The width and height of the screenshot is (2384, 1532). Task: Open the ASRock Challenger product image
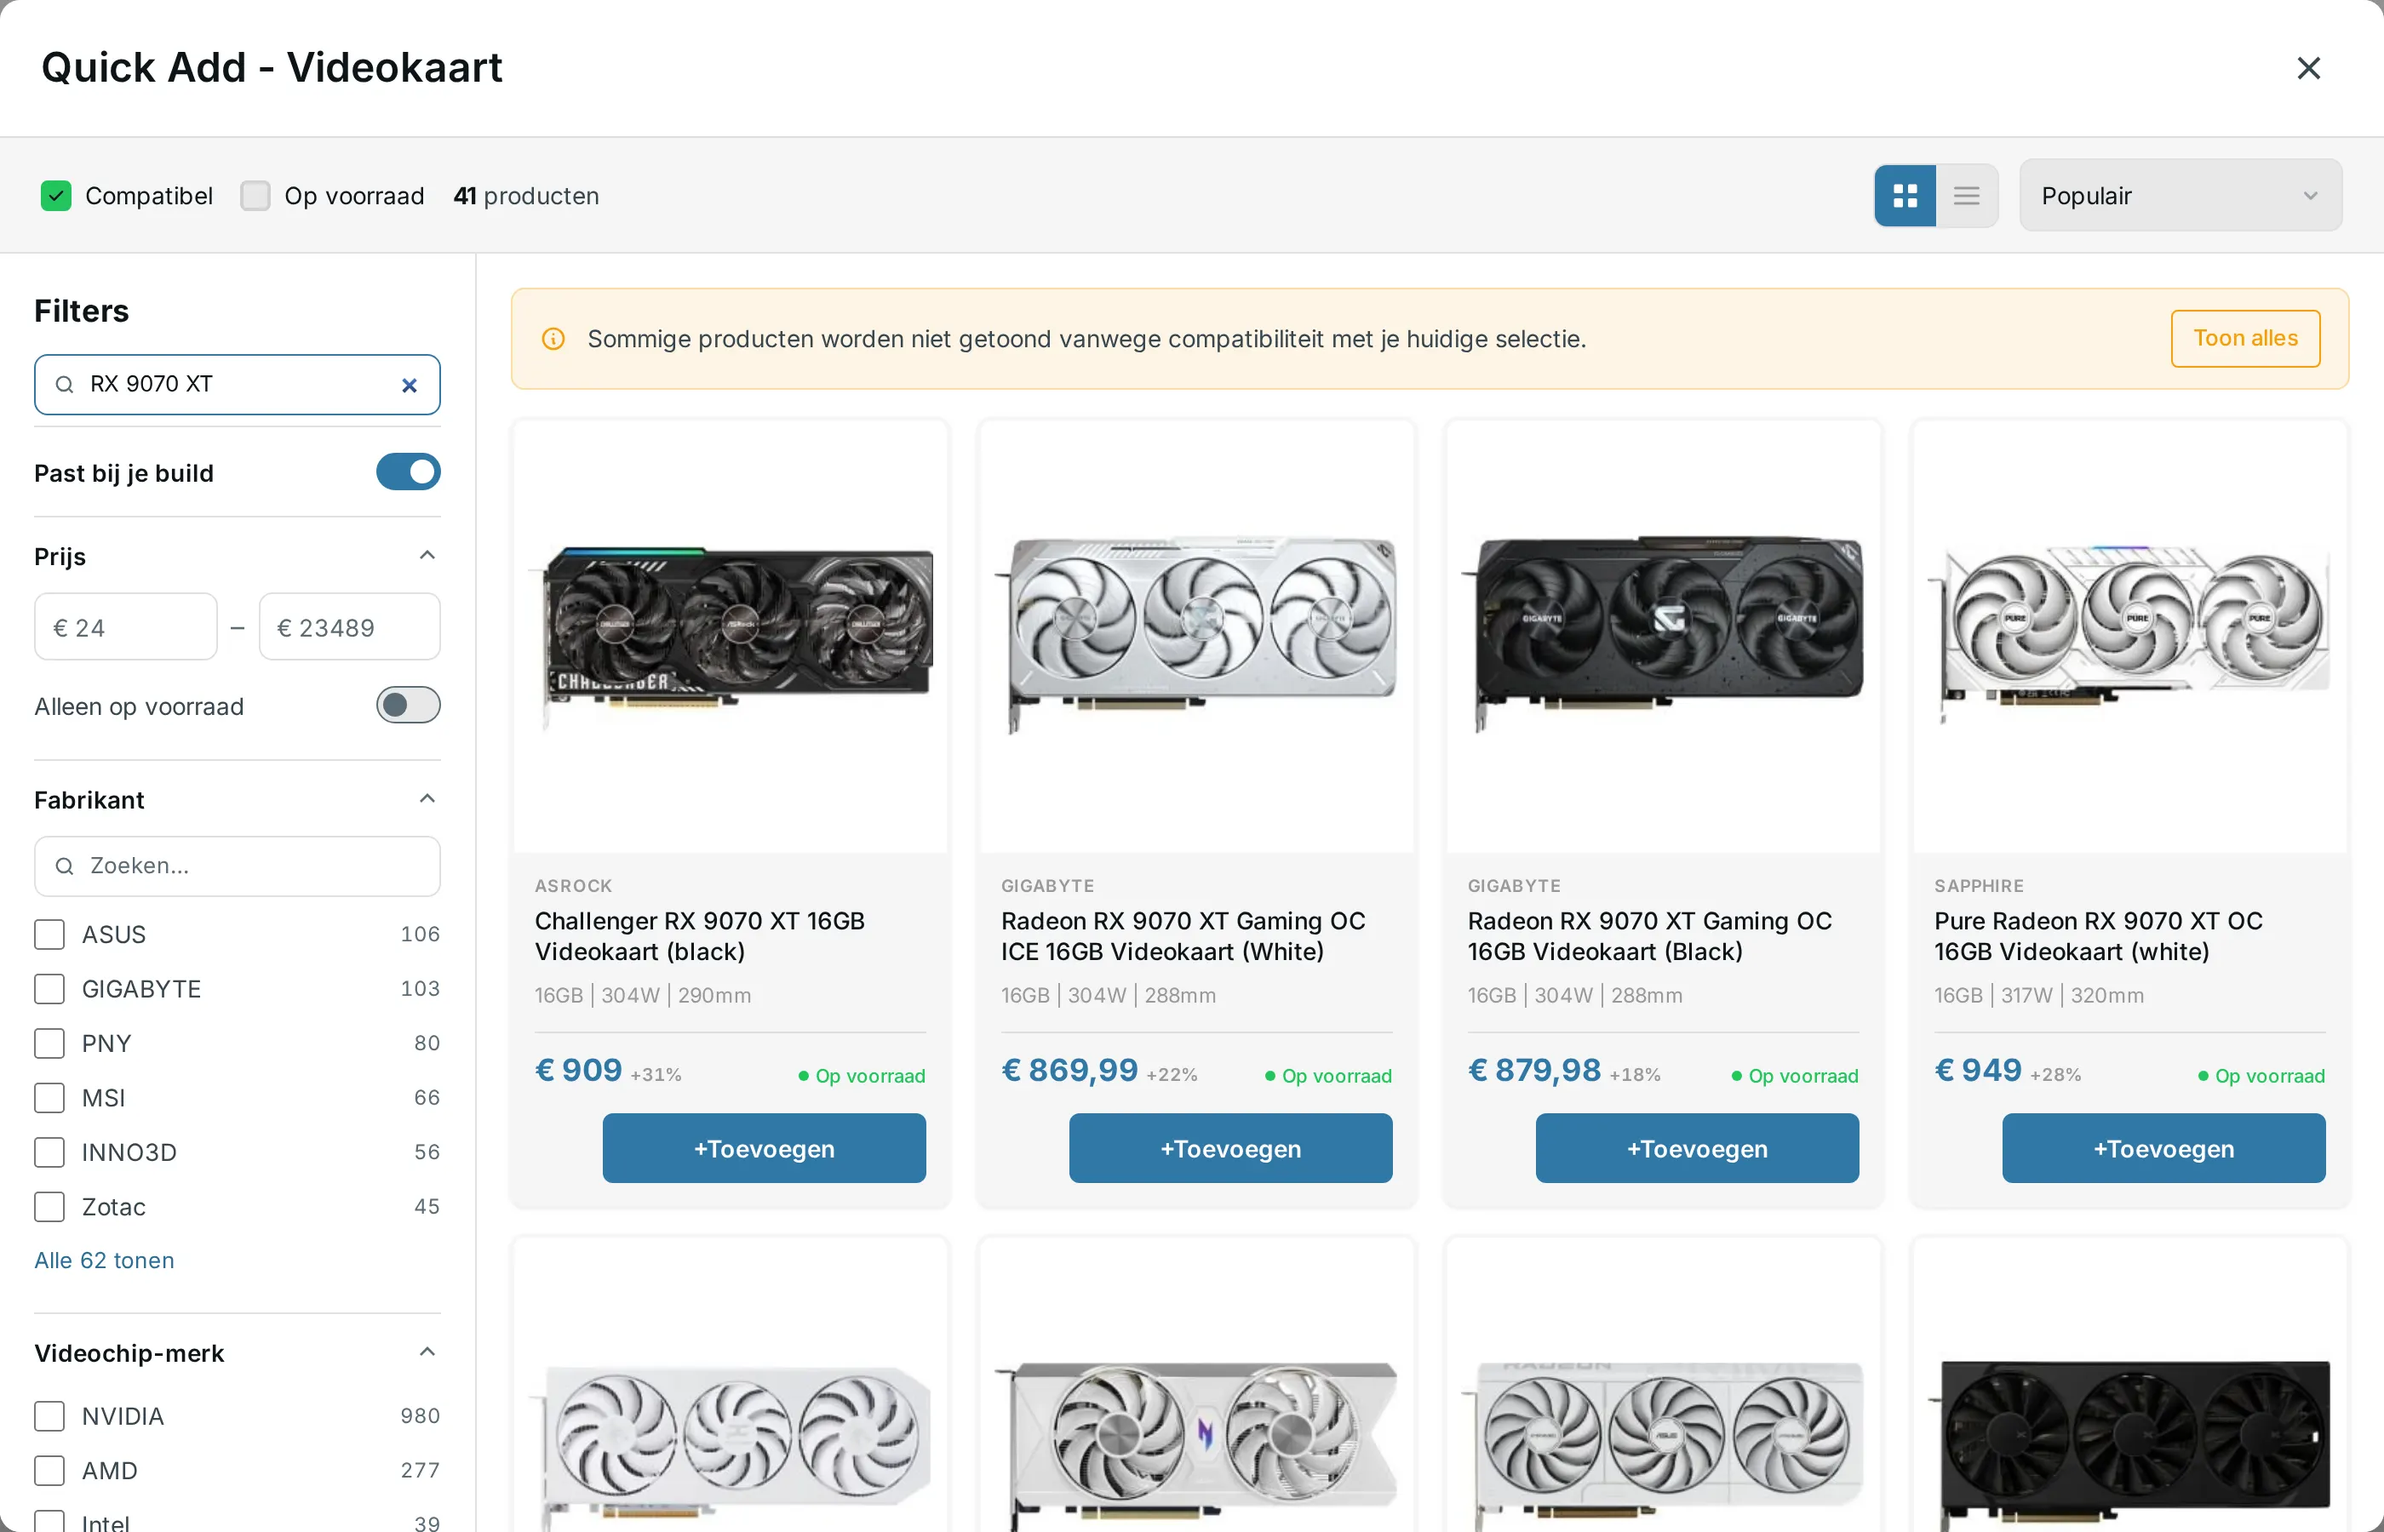click(x=731, y=637)
